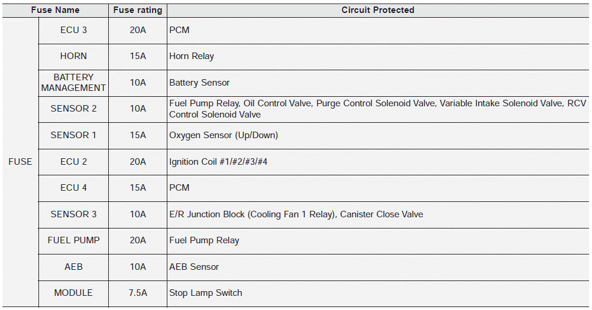Click the SENSOR 3 fuse name

coord(73,214)
